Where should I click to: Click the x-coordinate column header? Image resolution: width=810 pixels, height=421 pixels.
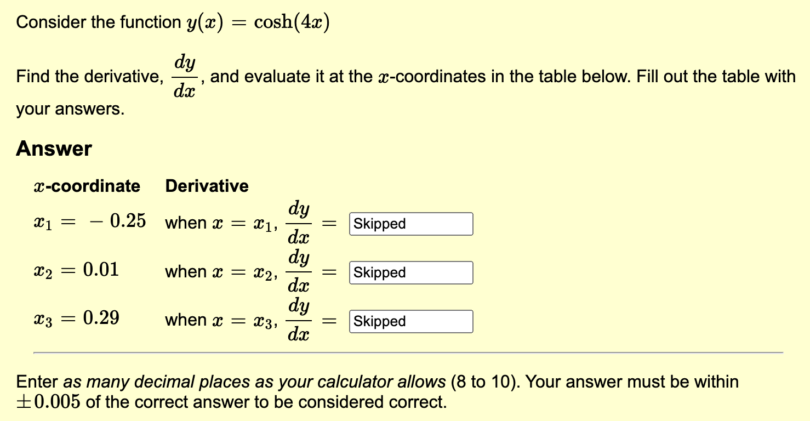[x=87, y=186]
